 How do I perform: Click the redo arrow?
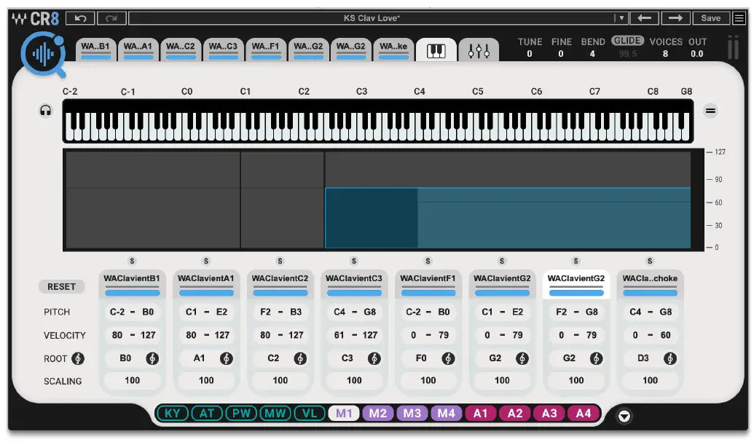(x=111, y=17)
